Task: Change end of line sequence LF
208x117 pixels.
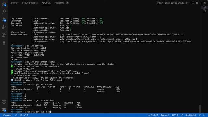Action: click(x=182, y=115)
